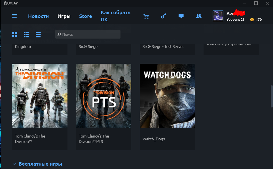Click the key activation icon
Screen dimensions: 273x169
tap(164, 16)
